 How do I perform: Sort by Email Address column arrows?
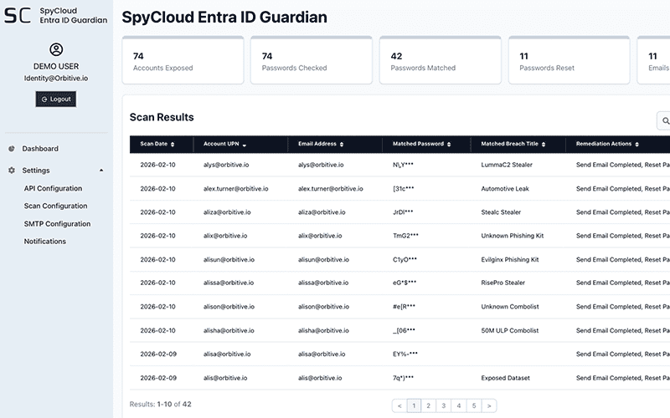[x=342, y=144]
